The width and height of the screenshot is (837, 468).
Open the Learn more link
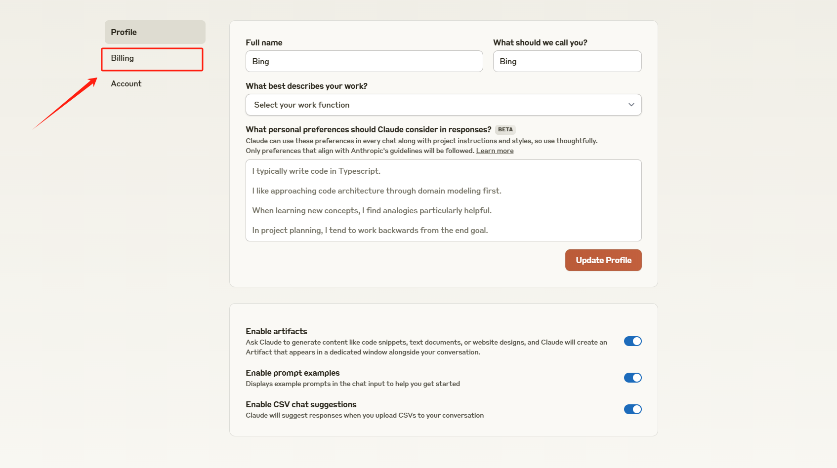[495, 151]
